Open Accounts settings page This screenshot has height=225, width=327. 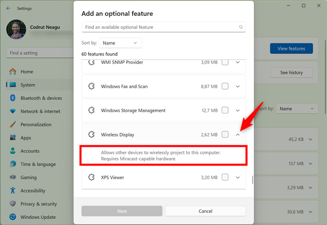(40, 151)
